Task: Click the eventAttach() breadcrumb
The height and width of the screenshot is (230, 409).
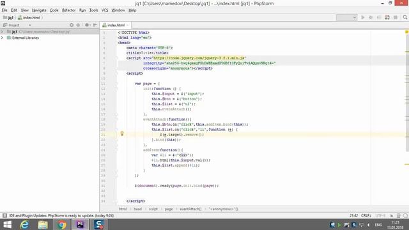Action: 190,209
